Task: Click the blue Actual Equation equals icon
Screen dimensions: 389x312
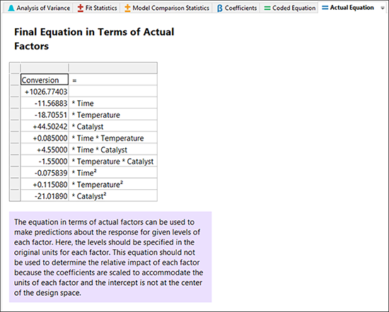Action: coord(325,8)
